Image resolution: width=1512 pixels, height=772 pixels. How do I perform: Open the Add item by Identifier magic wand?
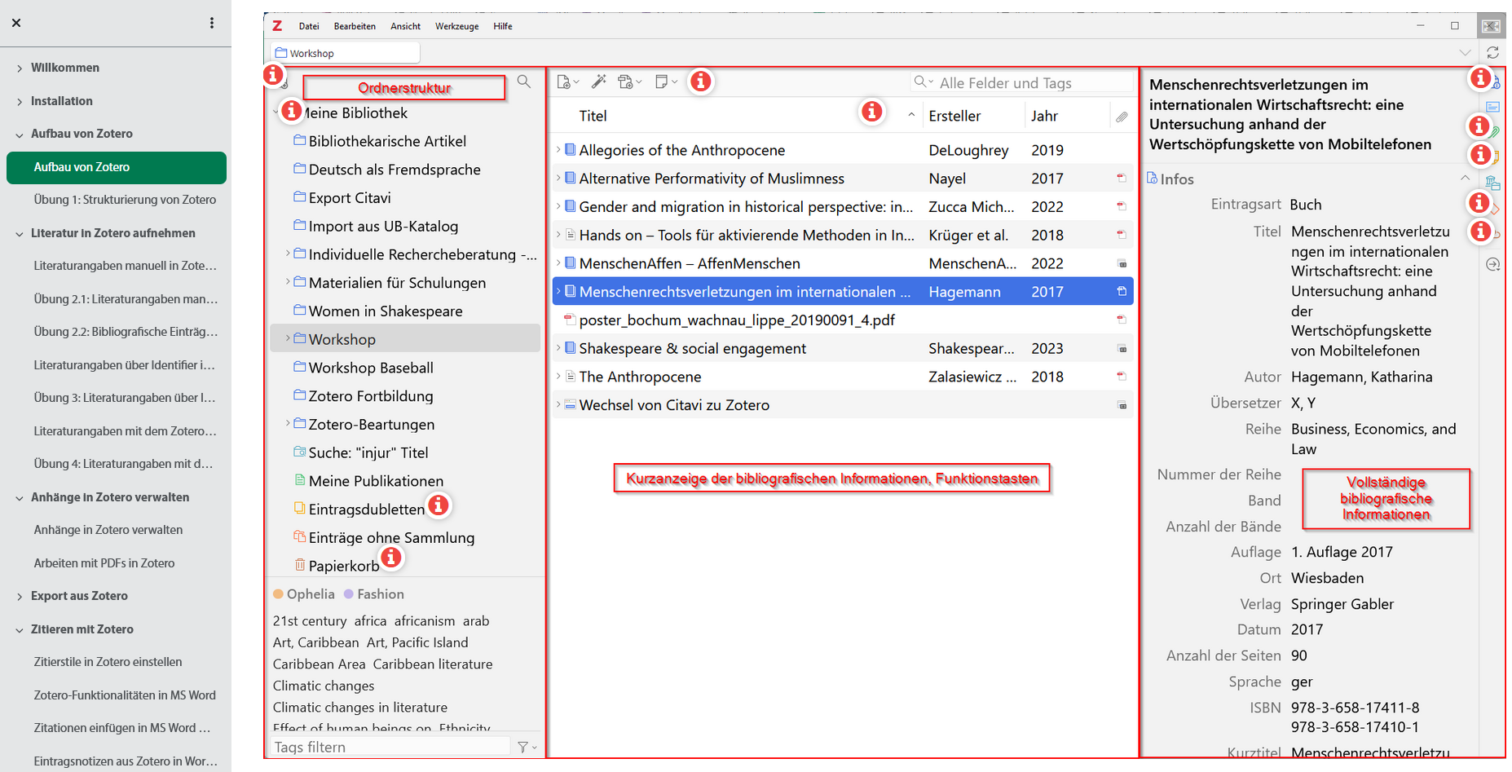click(598, 82)
